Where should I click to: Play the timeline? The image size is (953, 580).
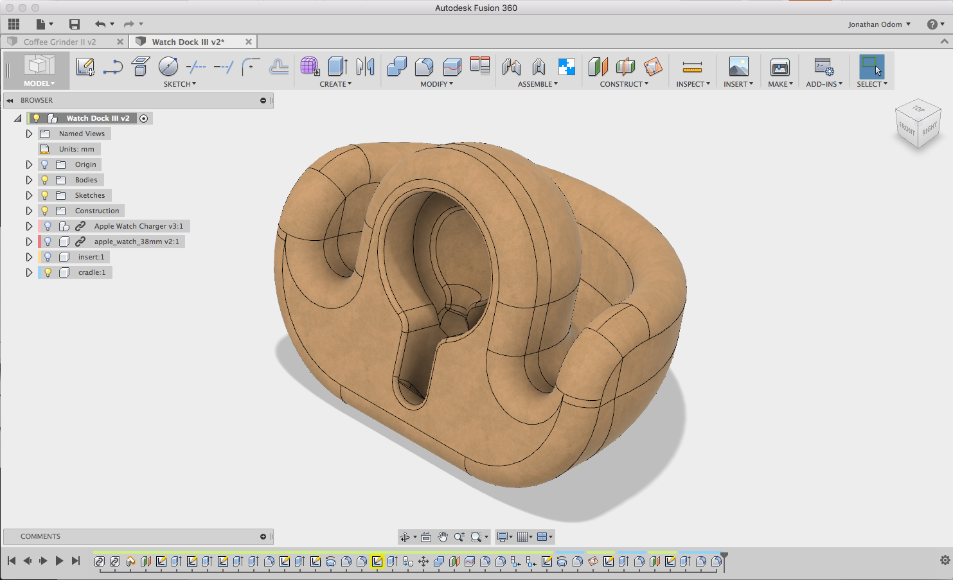tap(59, 561)
